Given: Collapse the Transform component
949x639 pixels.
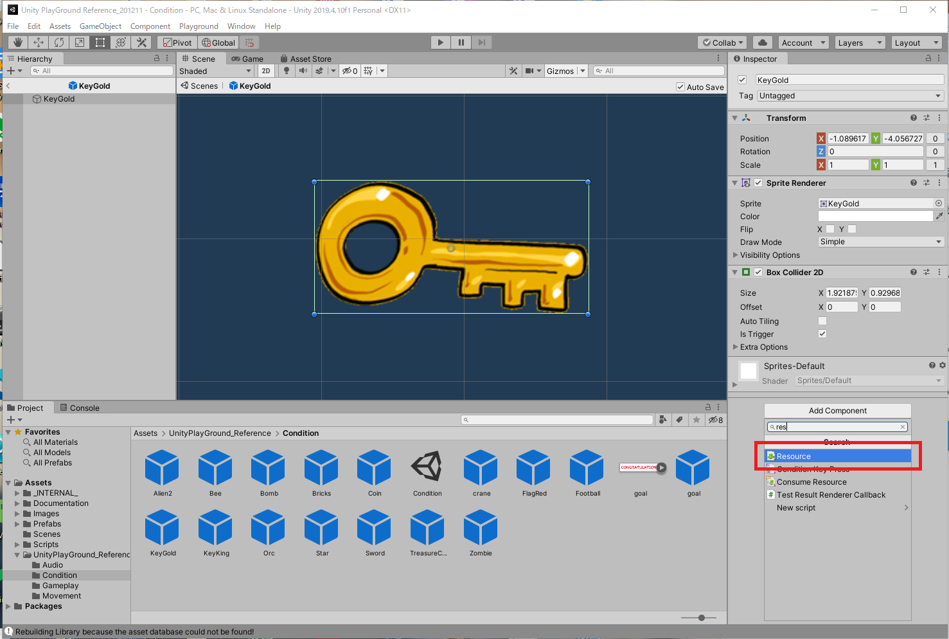Looking at the screenshot, I should point(734,118).
